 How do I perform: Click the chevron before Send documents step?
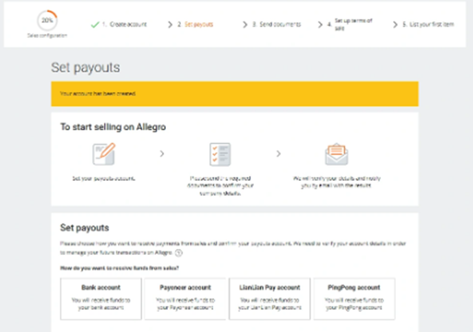pyautogui.click(x=245, y=25)
